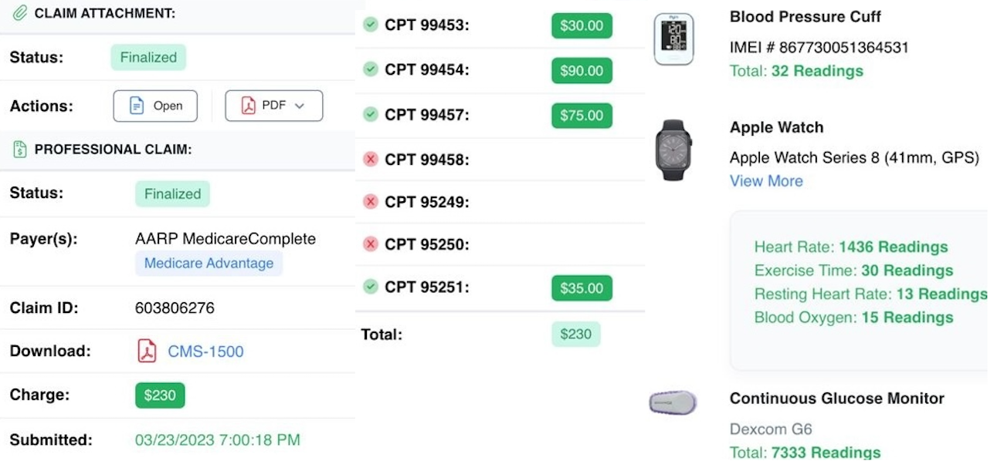Click the $90.00 amount for CPT 99454
1004x471 pixels.
(582, 71)
